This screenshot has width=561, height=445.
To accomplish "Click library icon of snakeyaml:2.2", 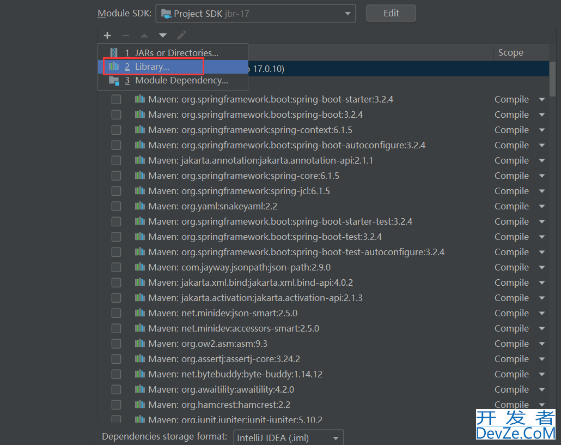I will coord(140,206).
